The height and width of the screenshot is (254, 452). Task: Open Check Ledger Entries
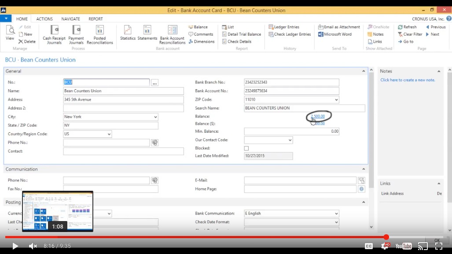coord(290,34)
